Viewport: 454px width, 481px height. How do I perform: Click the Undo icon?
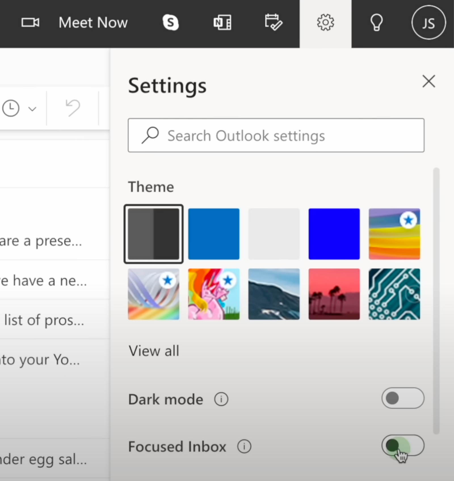[73, 108]
